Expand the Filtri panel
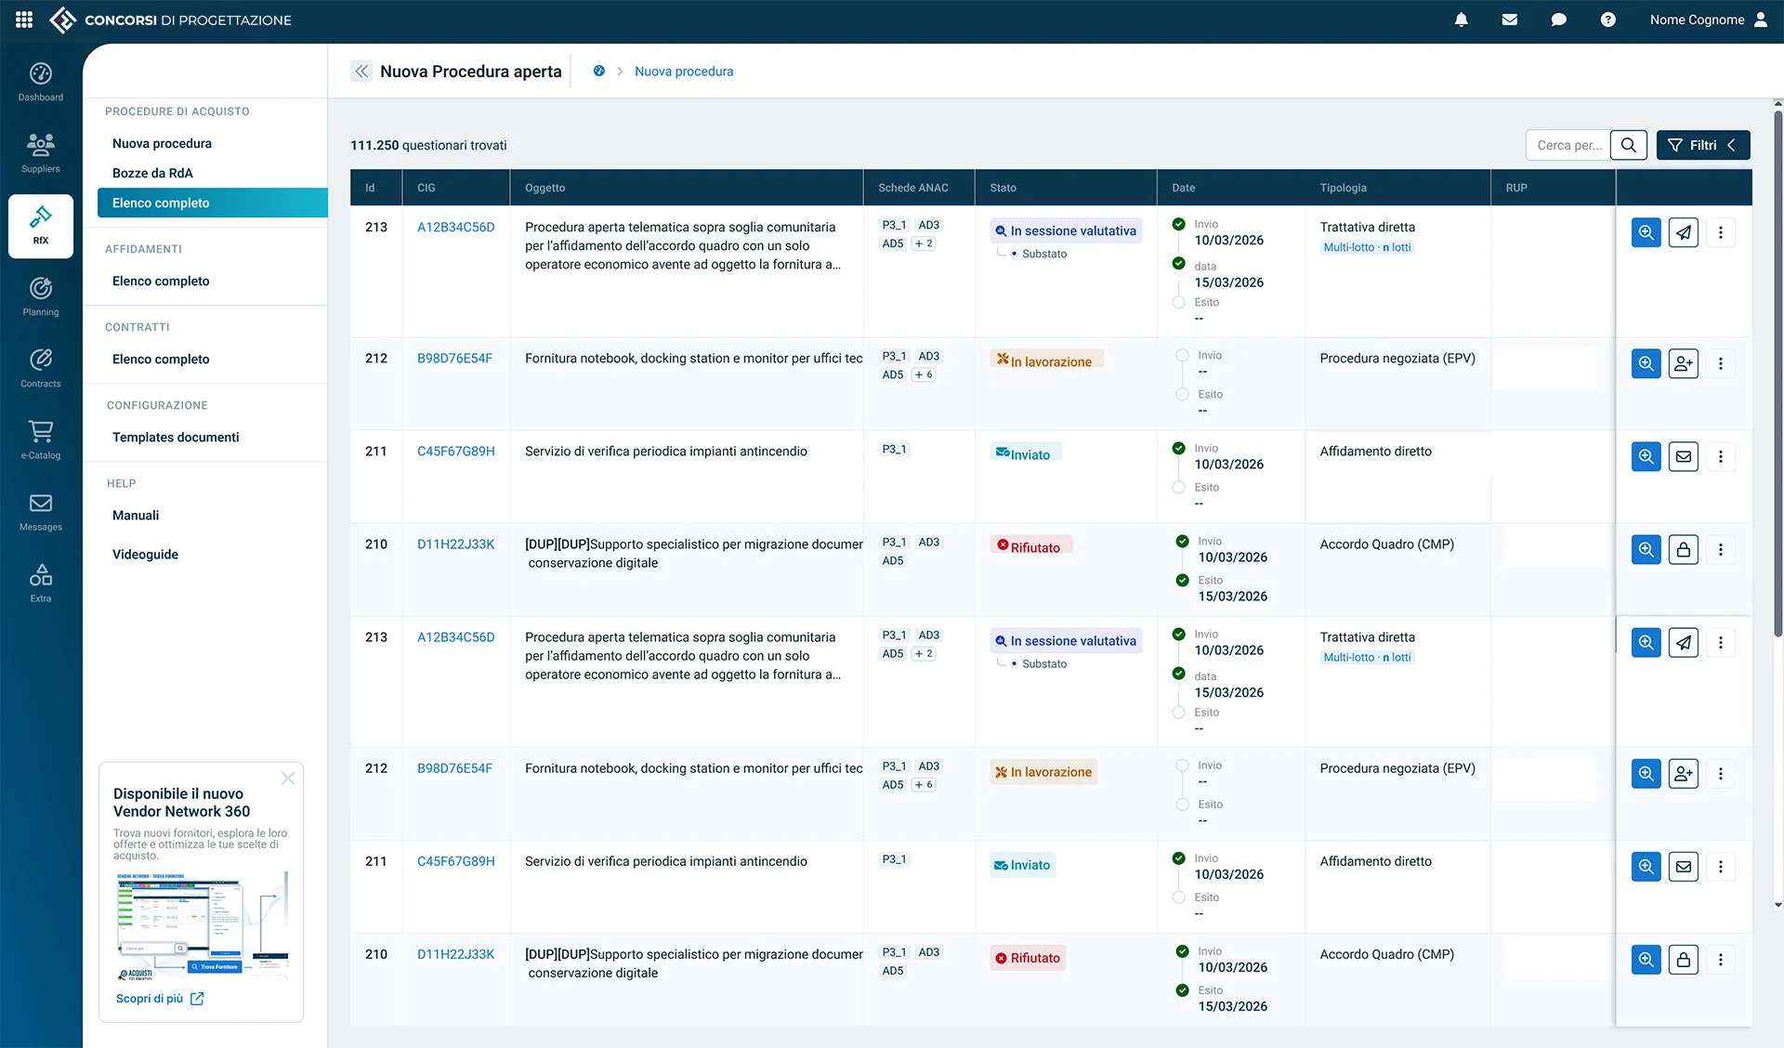 point(1703,145)
